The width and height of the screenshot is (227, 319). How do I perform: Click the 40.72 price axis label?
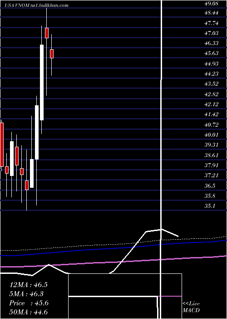tap(212, 125)
